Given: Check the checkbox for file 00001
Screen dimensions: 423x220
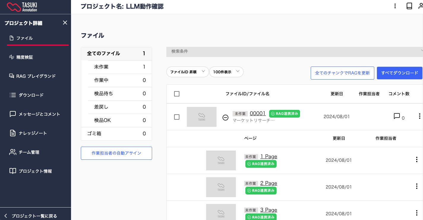Looking at the screenshot, I should [177, 117].
